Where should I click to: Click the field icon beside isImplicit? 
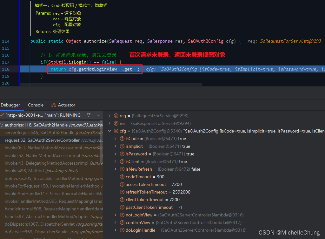[x=122, y=146]
